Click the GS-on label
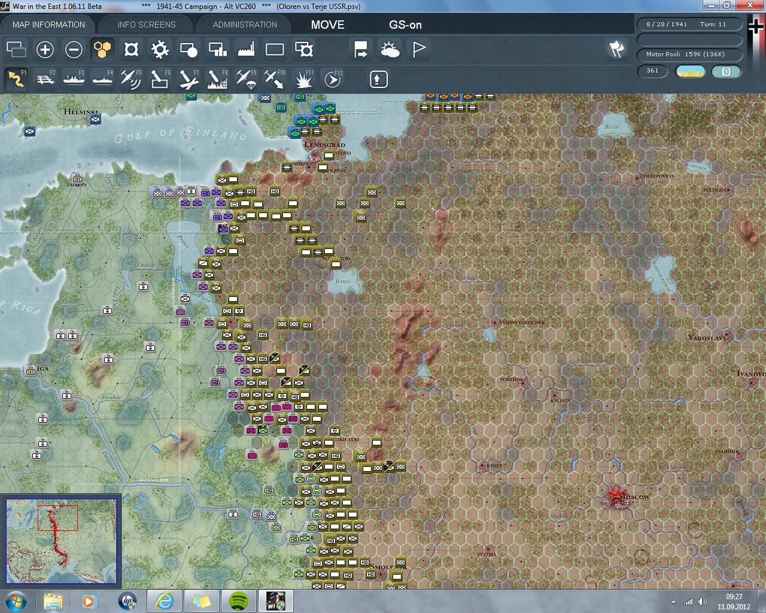 (405, 25)
